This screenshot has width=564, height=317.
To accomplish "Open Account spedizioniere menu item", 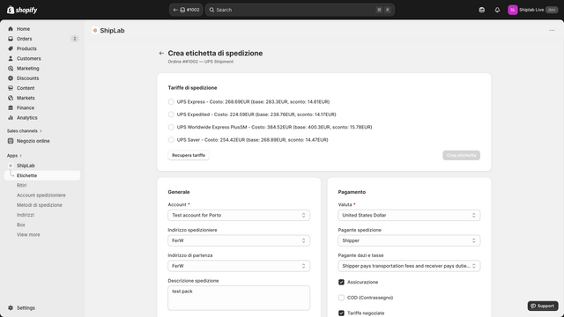I will [x=41, y=195].
